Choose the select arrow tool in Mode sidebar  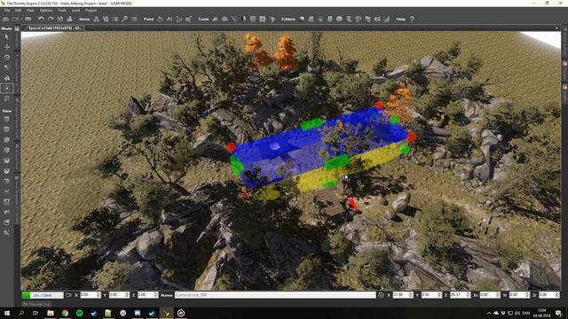[x=6, y=37]
